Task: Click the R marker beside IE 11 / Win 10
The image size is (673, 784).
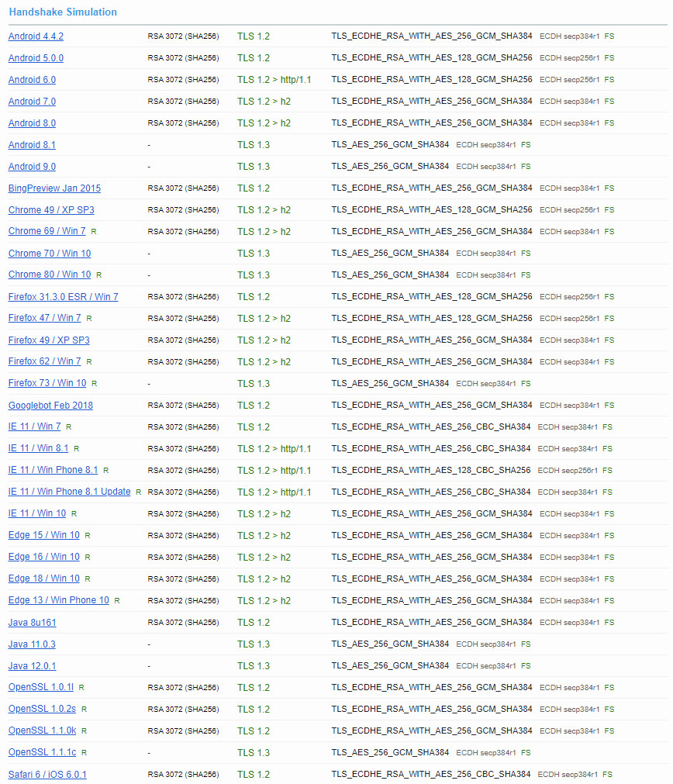Action: click(x=74, y=514)
